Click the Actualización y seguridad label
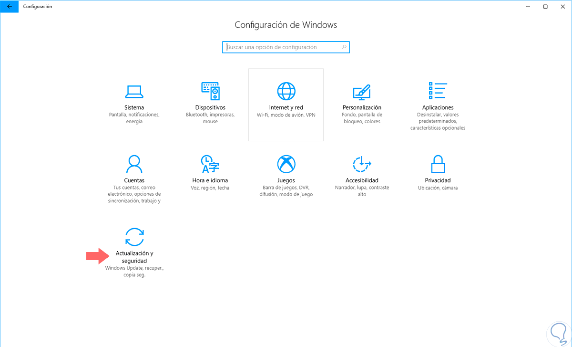The image size is (572, 347). 134,257
